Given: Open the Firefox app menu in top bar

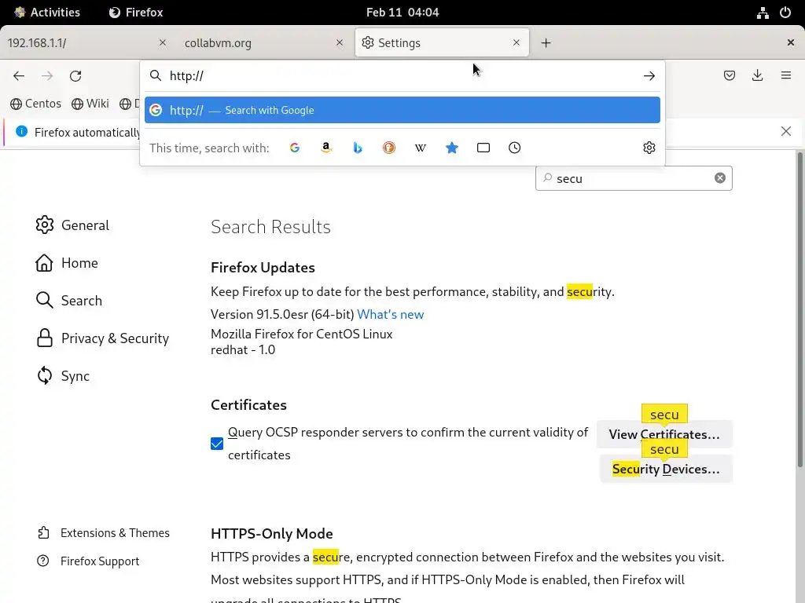Looking at the screenshot, I should [x=136, y=13].
